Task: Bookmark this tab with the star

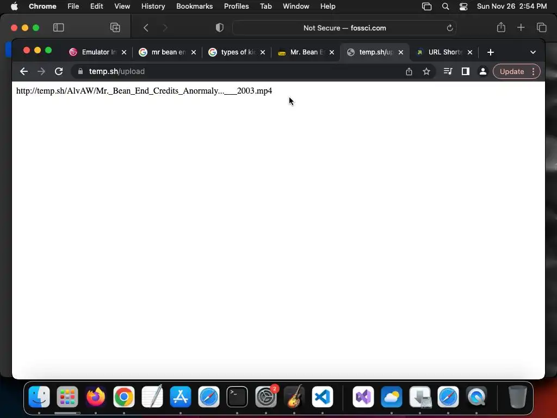Action: point(426,71)
